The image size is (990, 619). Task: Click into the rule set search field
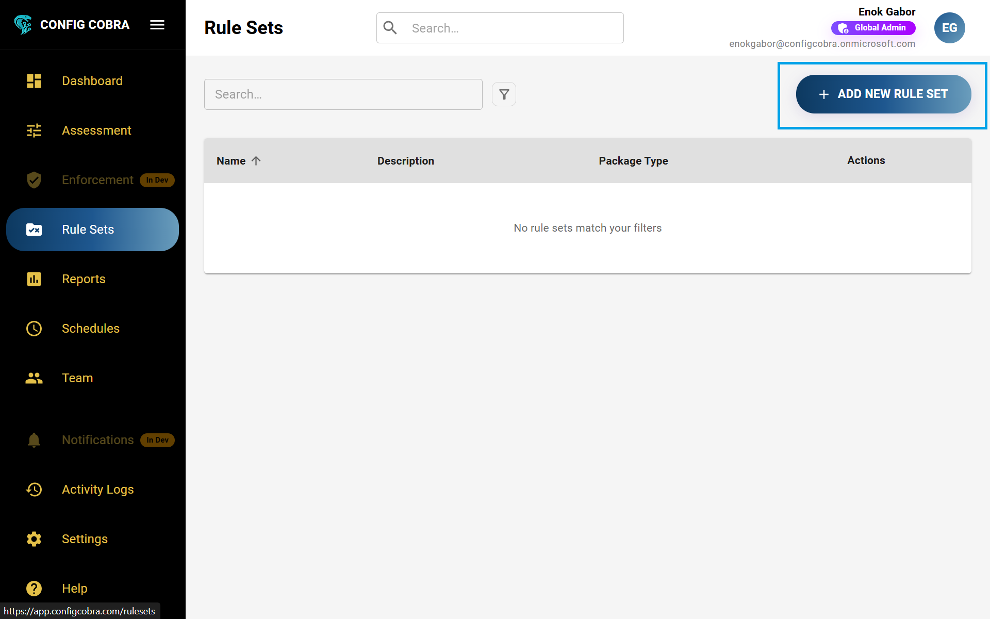click(x=343, y=94)
